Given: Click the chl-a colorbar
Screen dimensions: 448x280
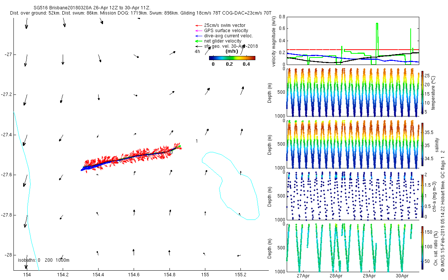Looking at the screenshot, I should 422,196.
